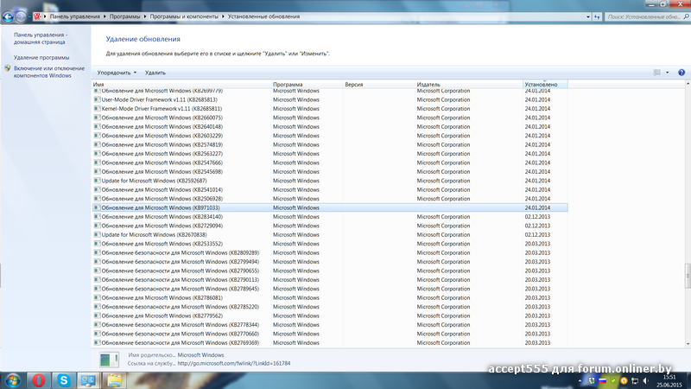Click scrollbar down arrow

tap(688, 344)
